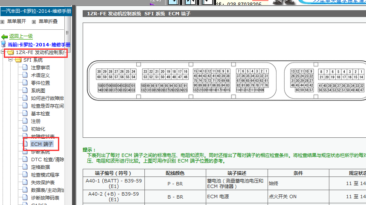Click the 端子编号（符号） column header
This screenshot has width=366, height=205.
click(x=114, y=173)
